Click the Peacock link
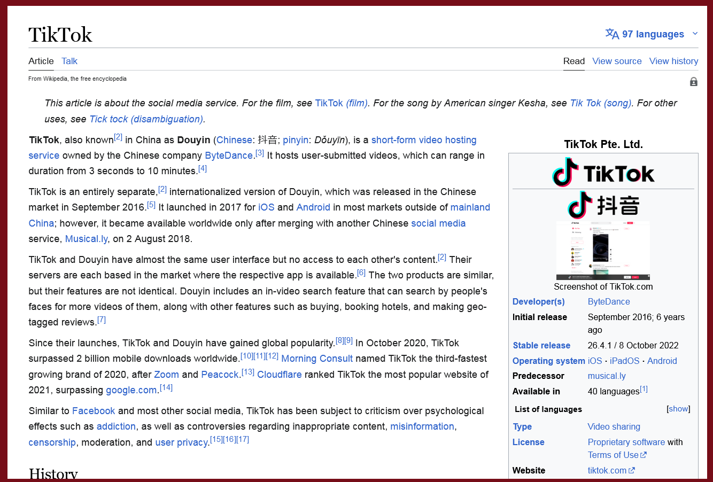The width and height of the screenshot is (713, 482). tap(220, 375)
